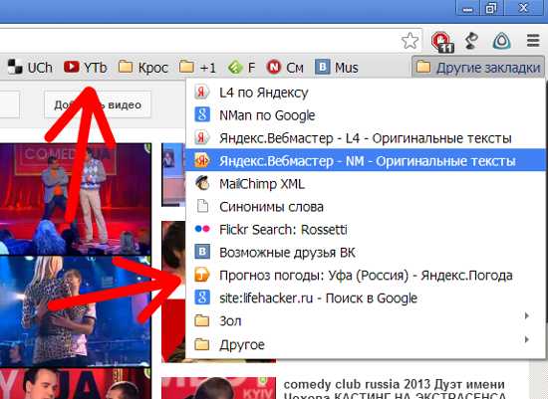
Task: Open the Chrome hamburger menu
Action: [533, 41]
